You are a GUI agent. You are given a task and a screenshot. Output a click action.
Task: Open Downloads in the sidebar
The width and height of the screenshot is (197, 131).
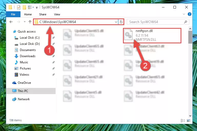tap(28, 56)
